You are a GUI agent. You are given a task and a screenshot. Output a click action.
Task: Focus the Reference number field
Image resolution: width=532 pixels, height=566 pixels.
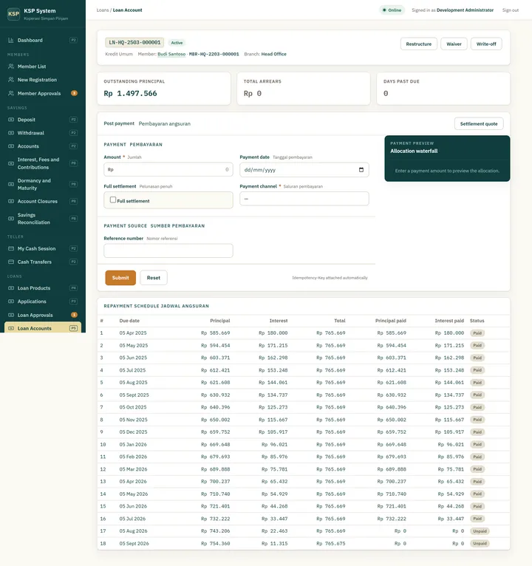click(168, 250)
